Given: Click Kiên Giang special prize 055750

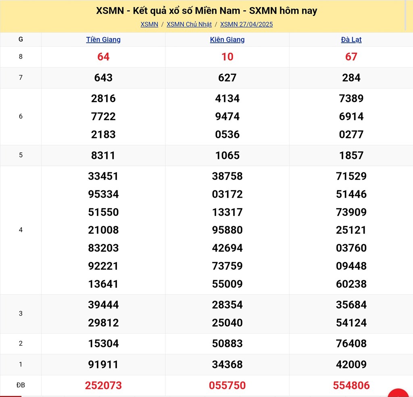Looking at the screenshot, I should click(x=227, y=385).
